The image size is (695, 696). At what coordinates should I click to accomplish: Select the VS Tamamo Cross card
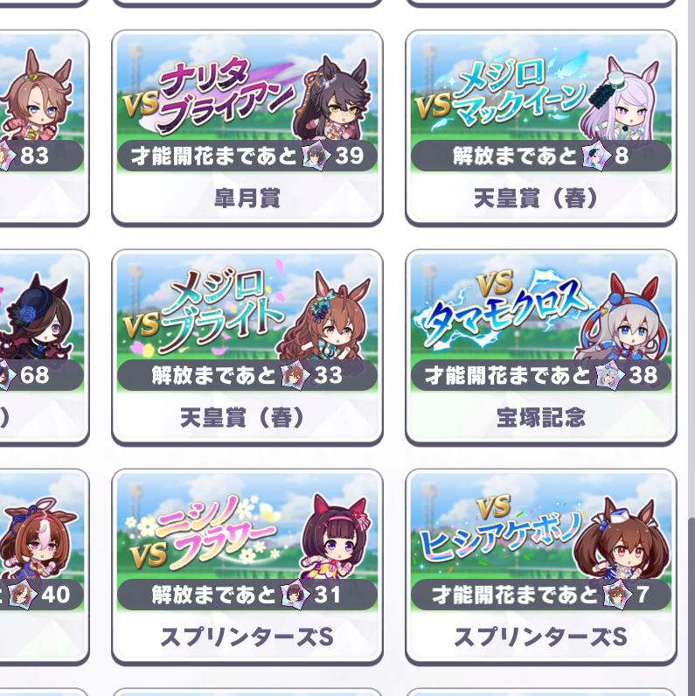[x=541, y=347]
